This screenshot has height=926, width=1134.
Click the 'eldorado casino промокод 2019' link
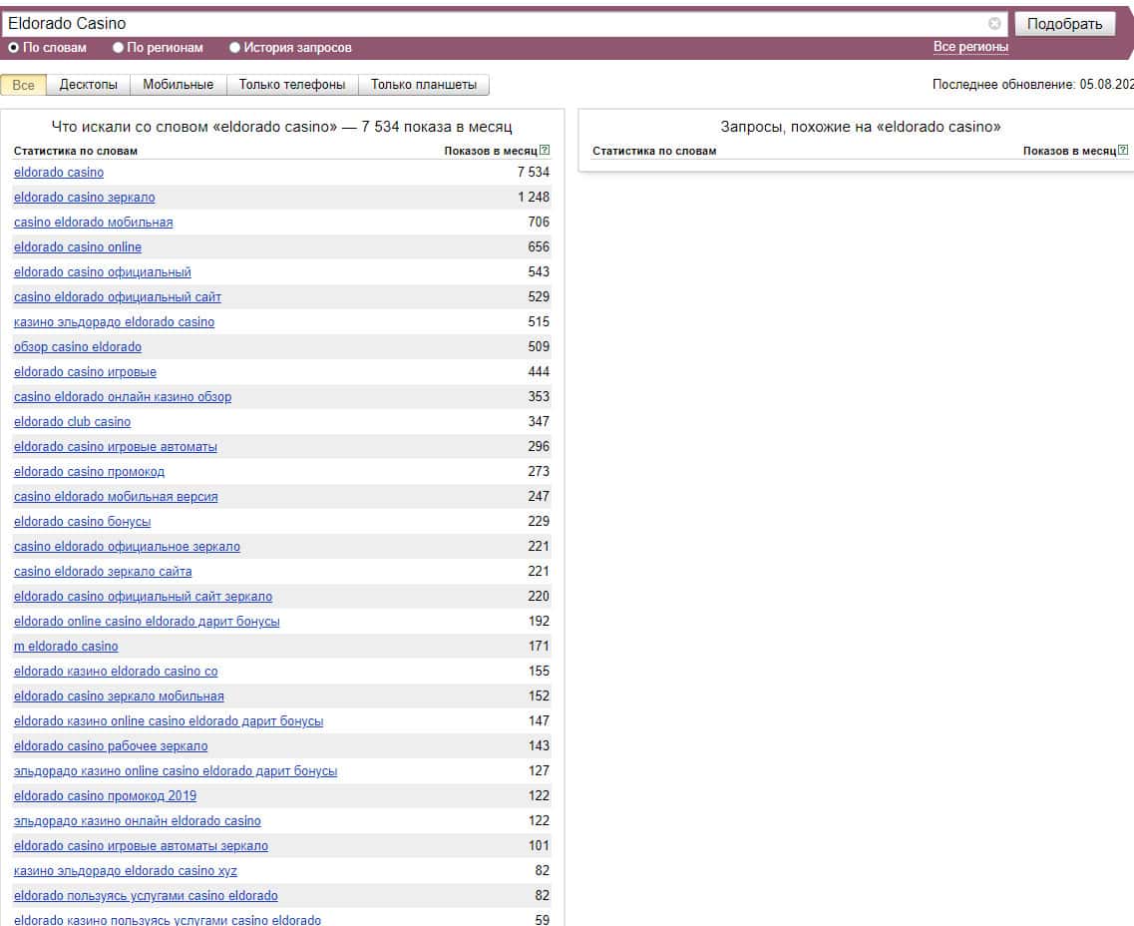(105, 796)
